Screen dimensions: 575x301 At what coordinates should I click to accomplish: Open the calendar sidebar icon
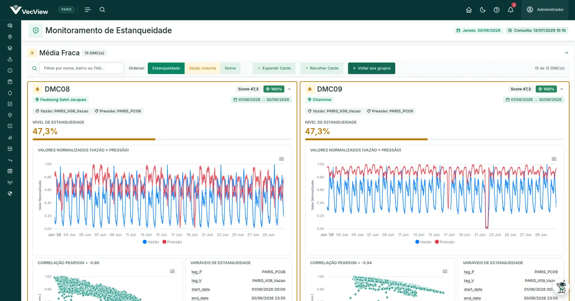coord(10,82)
